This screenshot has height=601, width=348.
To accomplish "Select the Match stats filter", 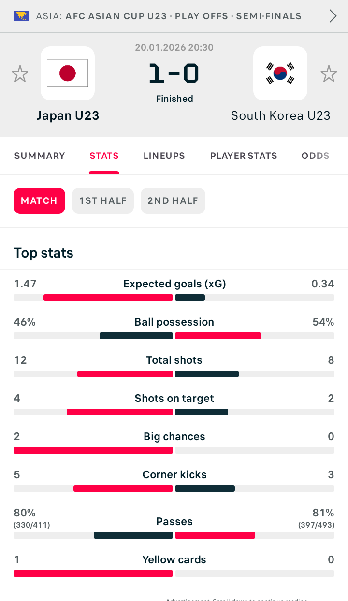I will pos(39,200).
